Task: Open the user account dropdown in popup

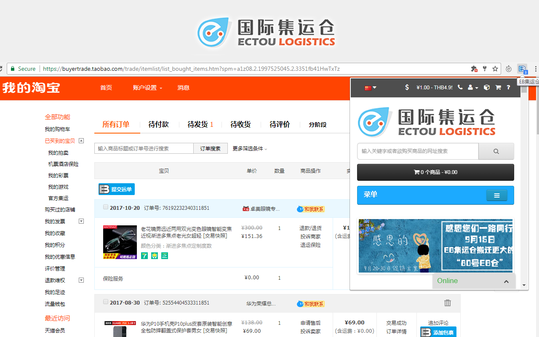Action: [x=473, y=88]
